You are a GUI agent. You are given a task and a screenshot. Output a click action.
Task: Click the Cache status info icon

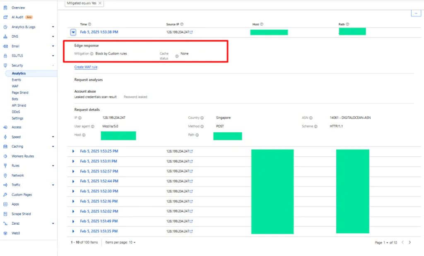point(177,56)
